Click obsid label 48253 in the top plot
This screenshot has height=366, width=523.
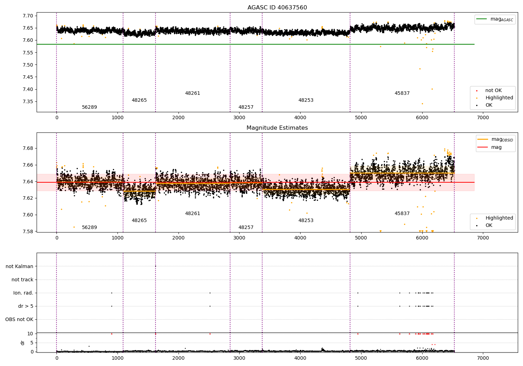[306, 100]
